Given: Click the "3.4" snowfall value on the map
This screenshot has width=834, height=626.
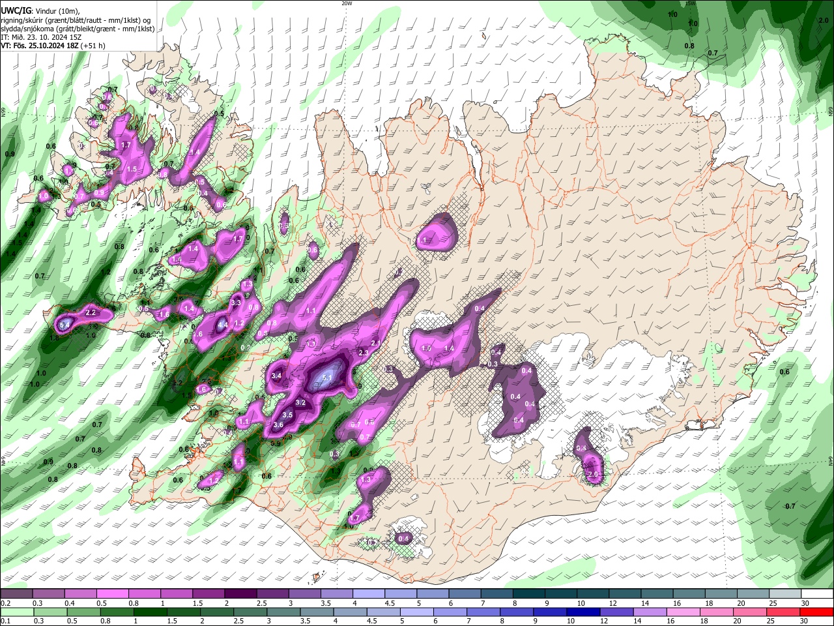Looking at the screenshot, I should click(x=276, y=376).
